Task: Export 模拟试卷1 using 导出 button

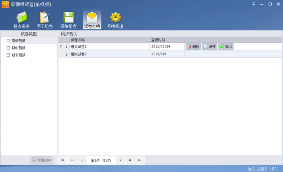Action: pyautogui.click(x=226, y=47)
